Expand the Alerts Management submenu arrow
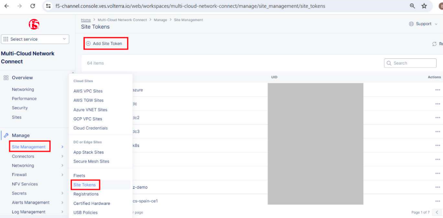Image resolution: width=443 pixels, height=218 pixels. (62, 202)
